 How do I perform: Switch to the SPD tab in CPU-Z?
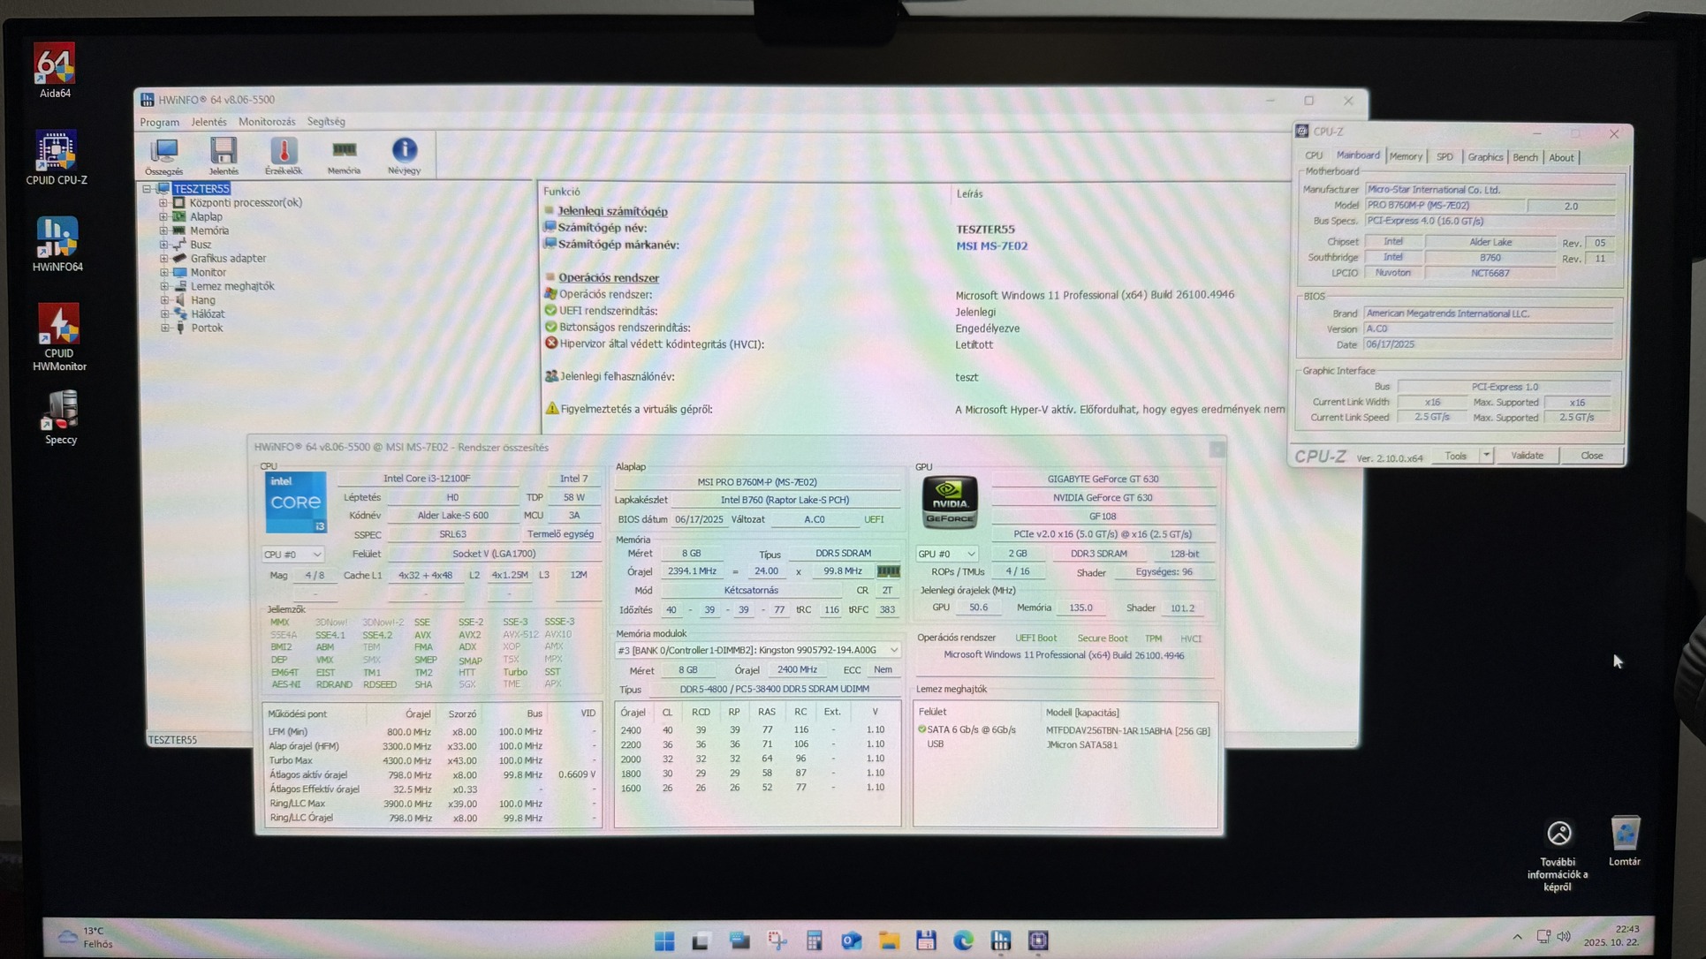[x=1444, y=157]
